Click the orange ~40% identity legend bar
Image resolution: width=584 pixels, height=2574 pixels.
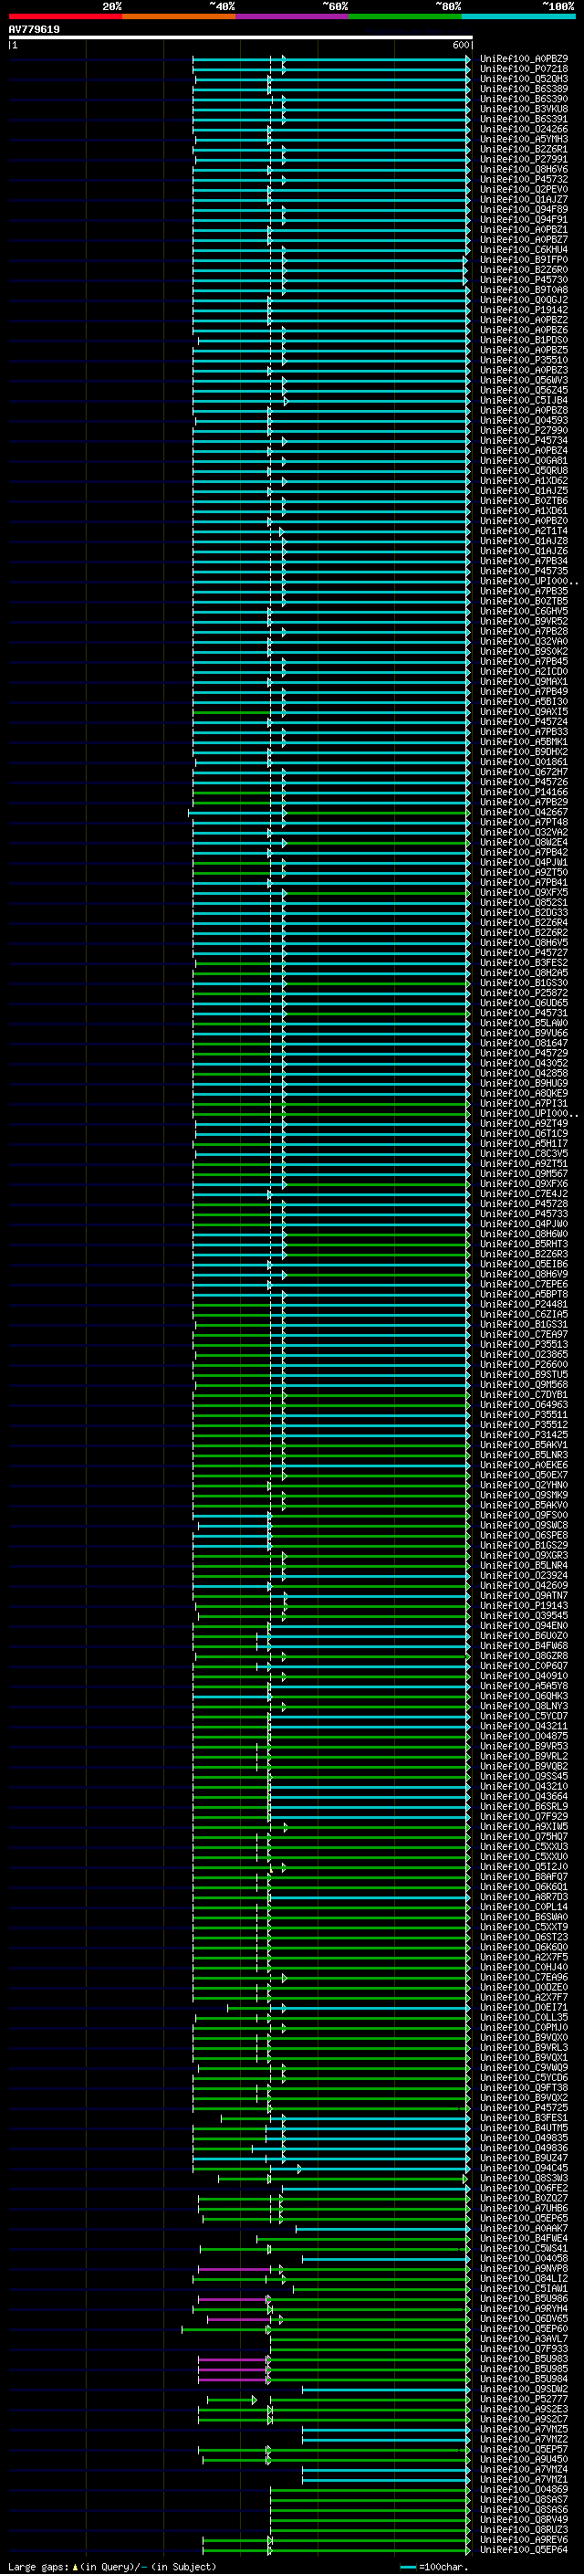click(179, 16)
